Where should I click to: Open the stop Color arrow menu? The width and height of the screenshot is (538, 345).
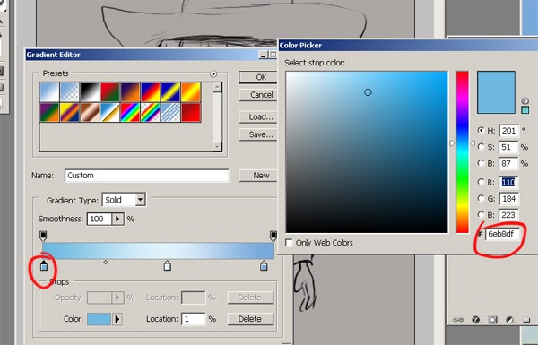117,319
